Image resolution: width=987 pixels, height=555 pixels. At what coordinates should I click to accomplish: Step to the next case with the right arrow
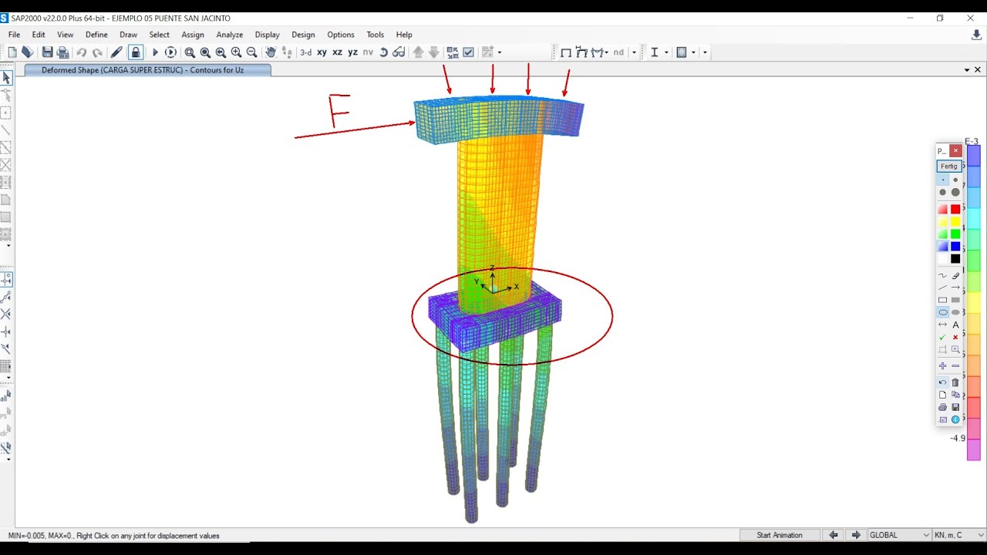(x=856, y=535)
